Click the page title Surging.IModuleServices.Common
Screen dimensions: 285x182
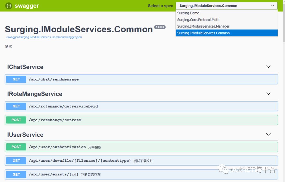point(79,29)
